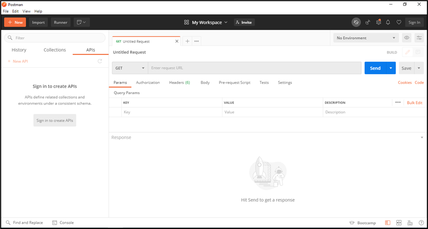The image size is (428, 229).
Task: Open the Console in status bar
Action: (x=63, y=223)
